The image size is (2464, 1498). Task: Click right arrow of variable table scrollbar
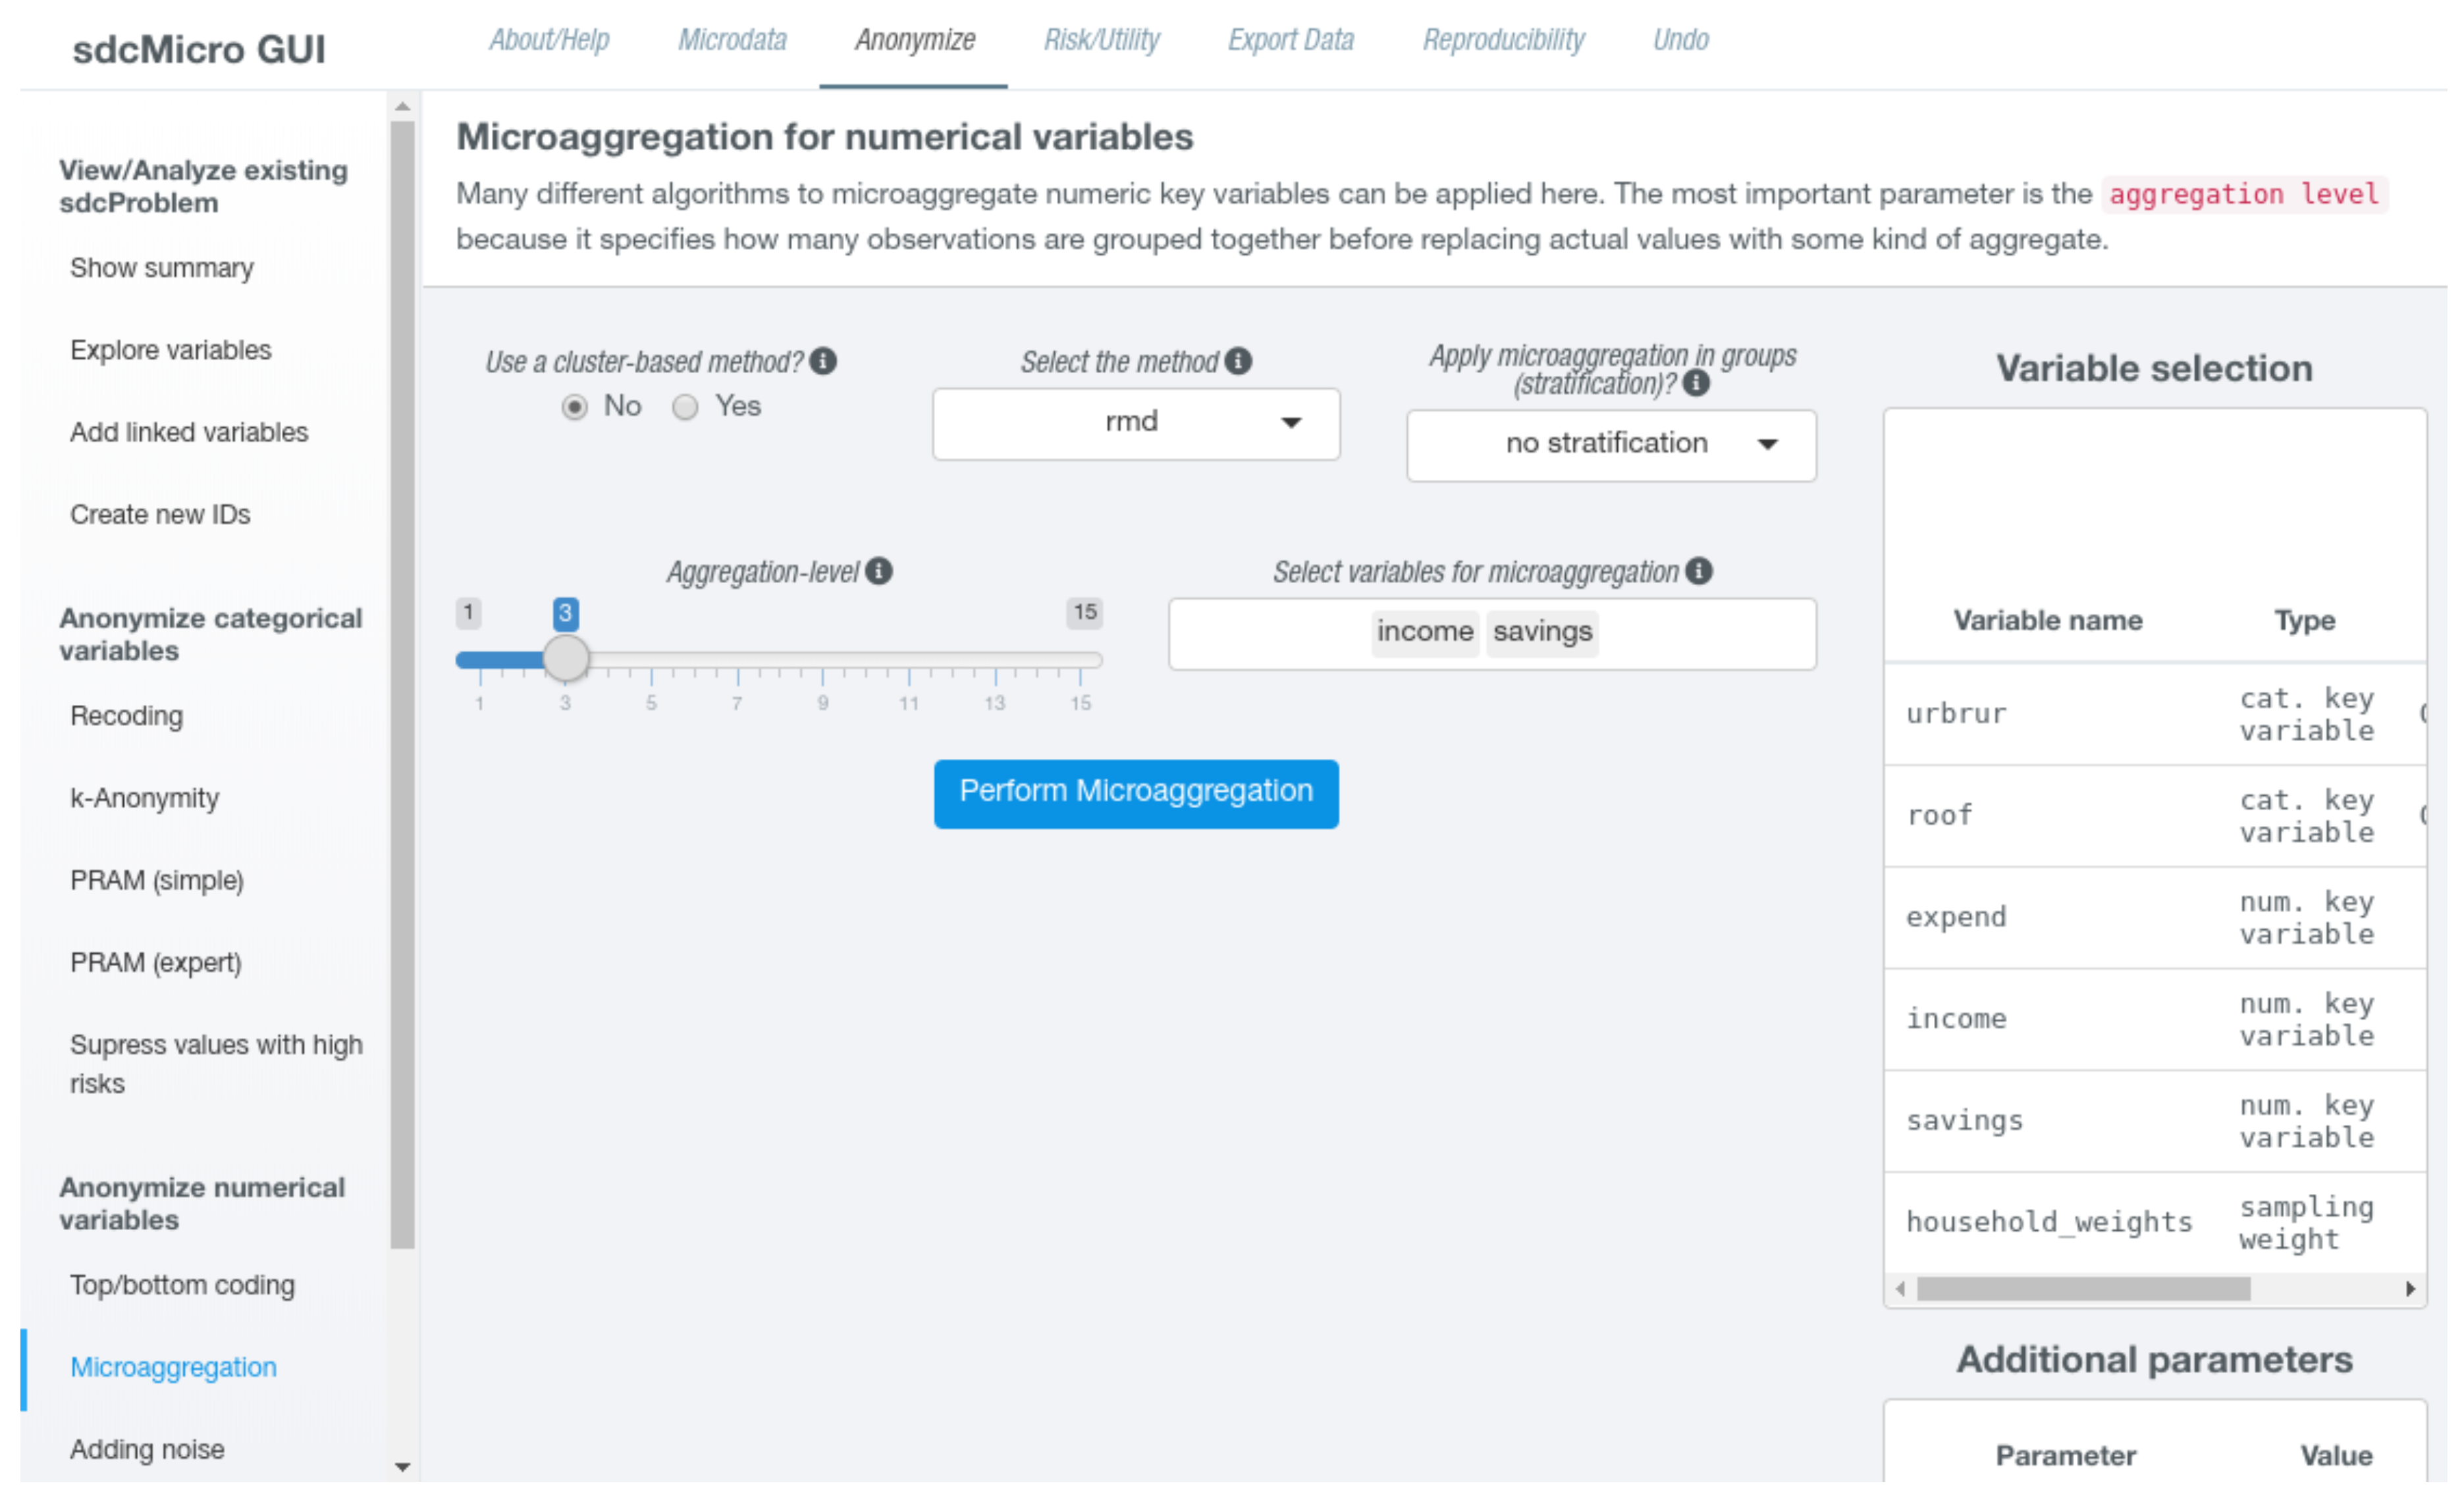[2410, 1289]
